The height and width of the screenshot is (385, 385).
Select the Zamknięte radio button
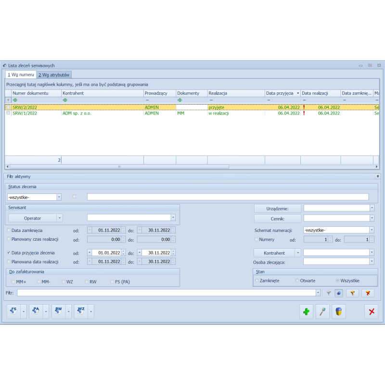click(257, 281)
